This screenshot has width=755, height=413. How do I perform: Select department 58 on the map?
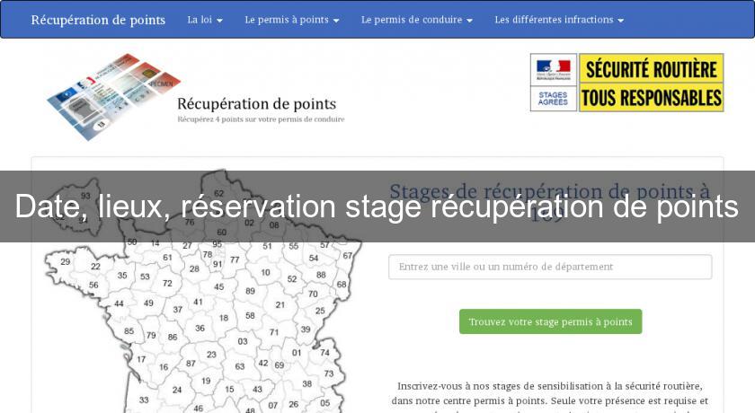pos(251,316)
